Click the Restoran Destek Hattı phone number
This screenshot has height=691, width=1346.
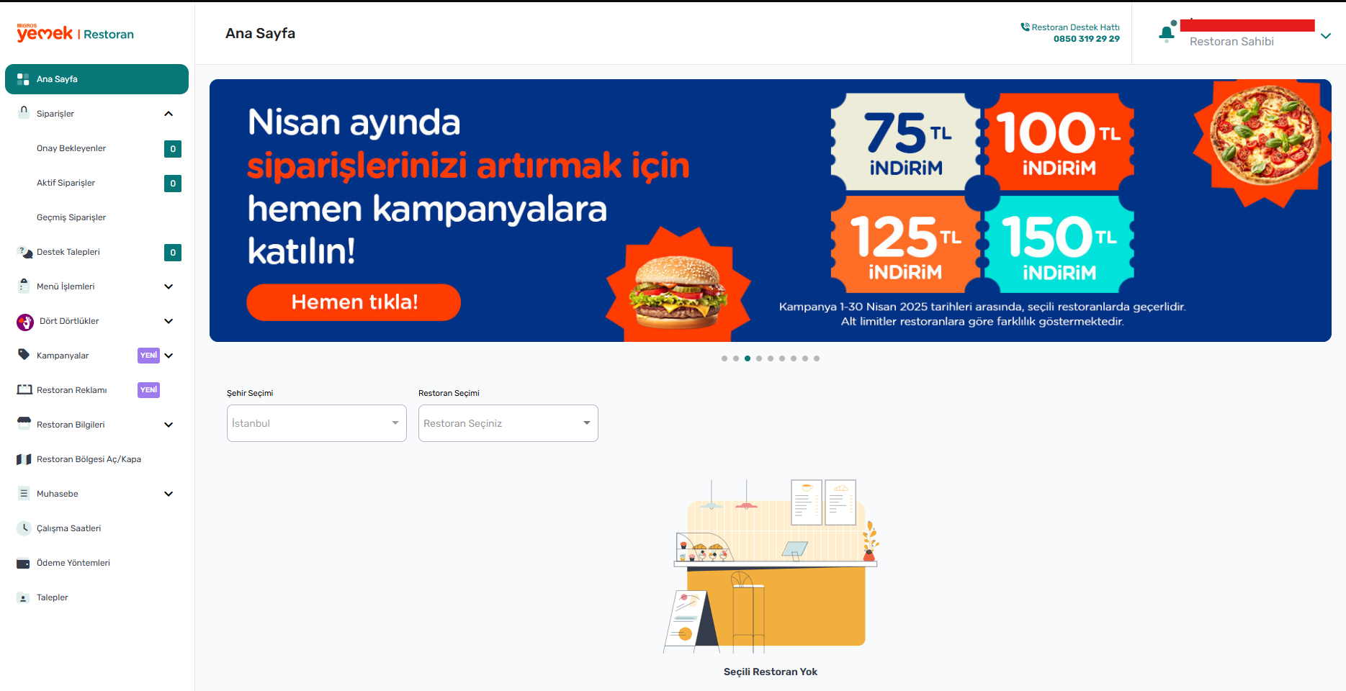point(1086,39)
